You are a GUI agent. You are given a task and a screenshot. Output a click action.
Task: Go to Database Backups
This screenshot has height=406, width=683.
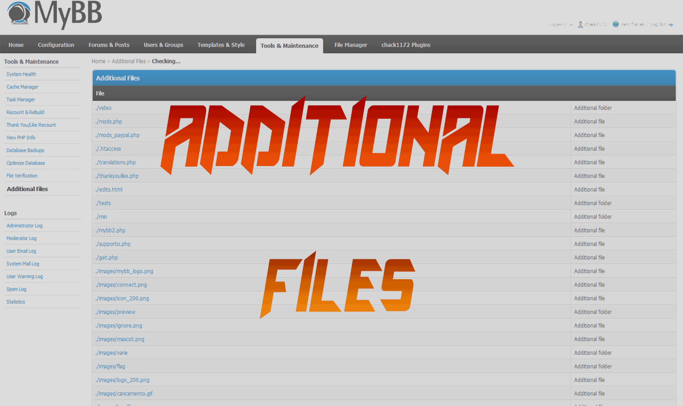click(x=25, y=151)
